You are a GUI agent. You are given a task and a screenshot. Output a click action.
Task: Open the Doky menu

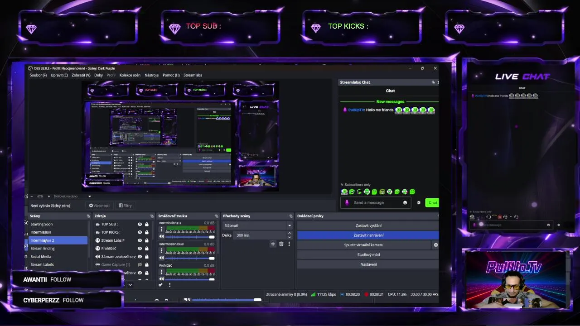click(x=98, y=75)
